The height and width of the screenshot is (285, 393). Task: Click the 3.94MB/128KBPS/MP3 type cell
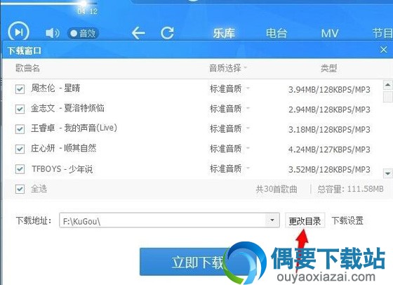tap(329, 89)
